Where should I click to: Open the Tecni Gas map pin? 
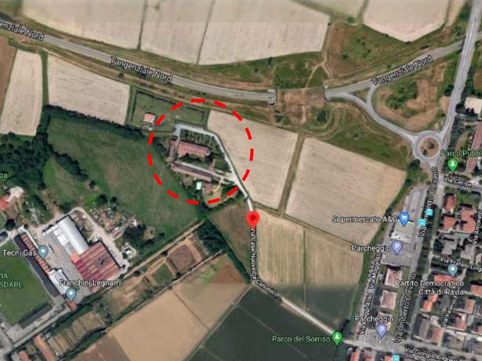click(x=43, y=252)
